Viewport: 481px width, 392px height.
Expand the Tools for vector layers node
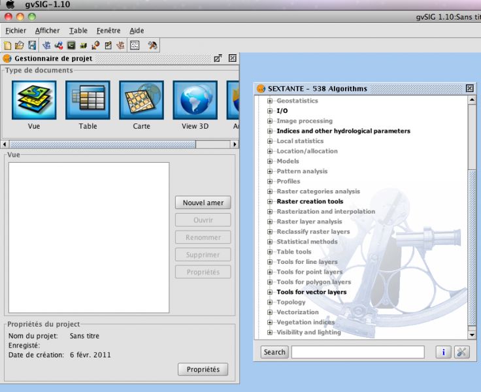pyautogui.click(x=269, y=292)
